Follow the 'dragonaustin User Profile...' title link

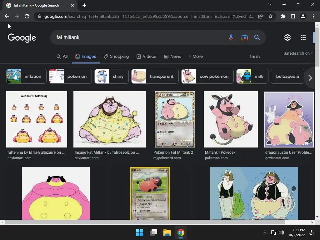pyautogui.click(x=288, y=152)
